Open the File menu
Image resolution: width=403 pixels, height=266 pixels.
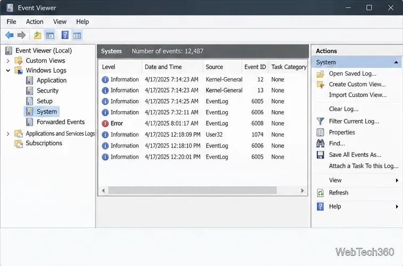coord(11,22)
